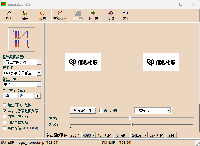Switch to 注册 tab
Screen dimensions: 200x146
[171, 135]
